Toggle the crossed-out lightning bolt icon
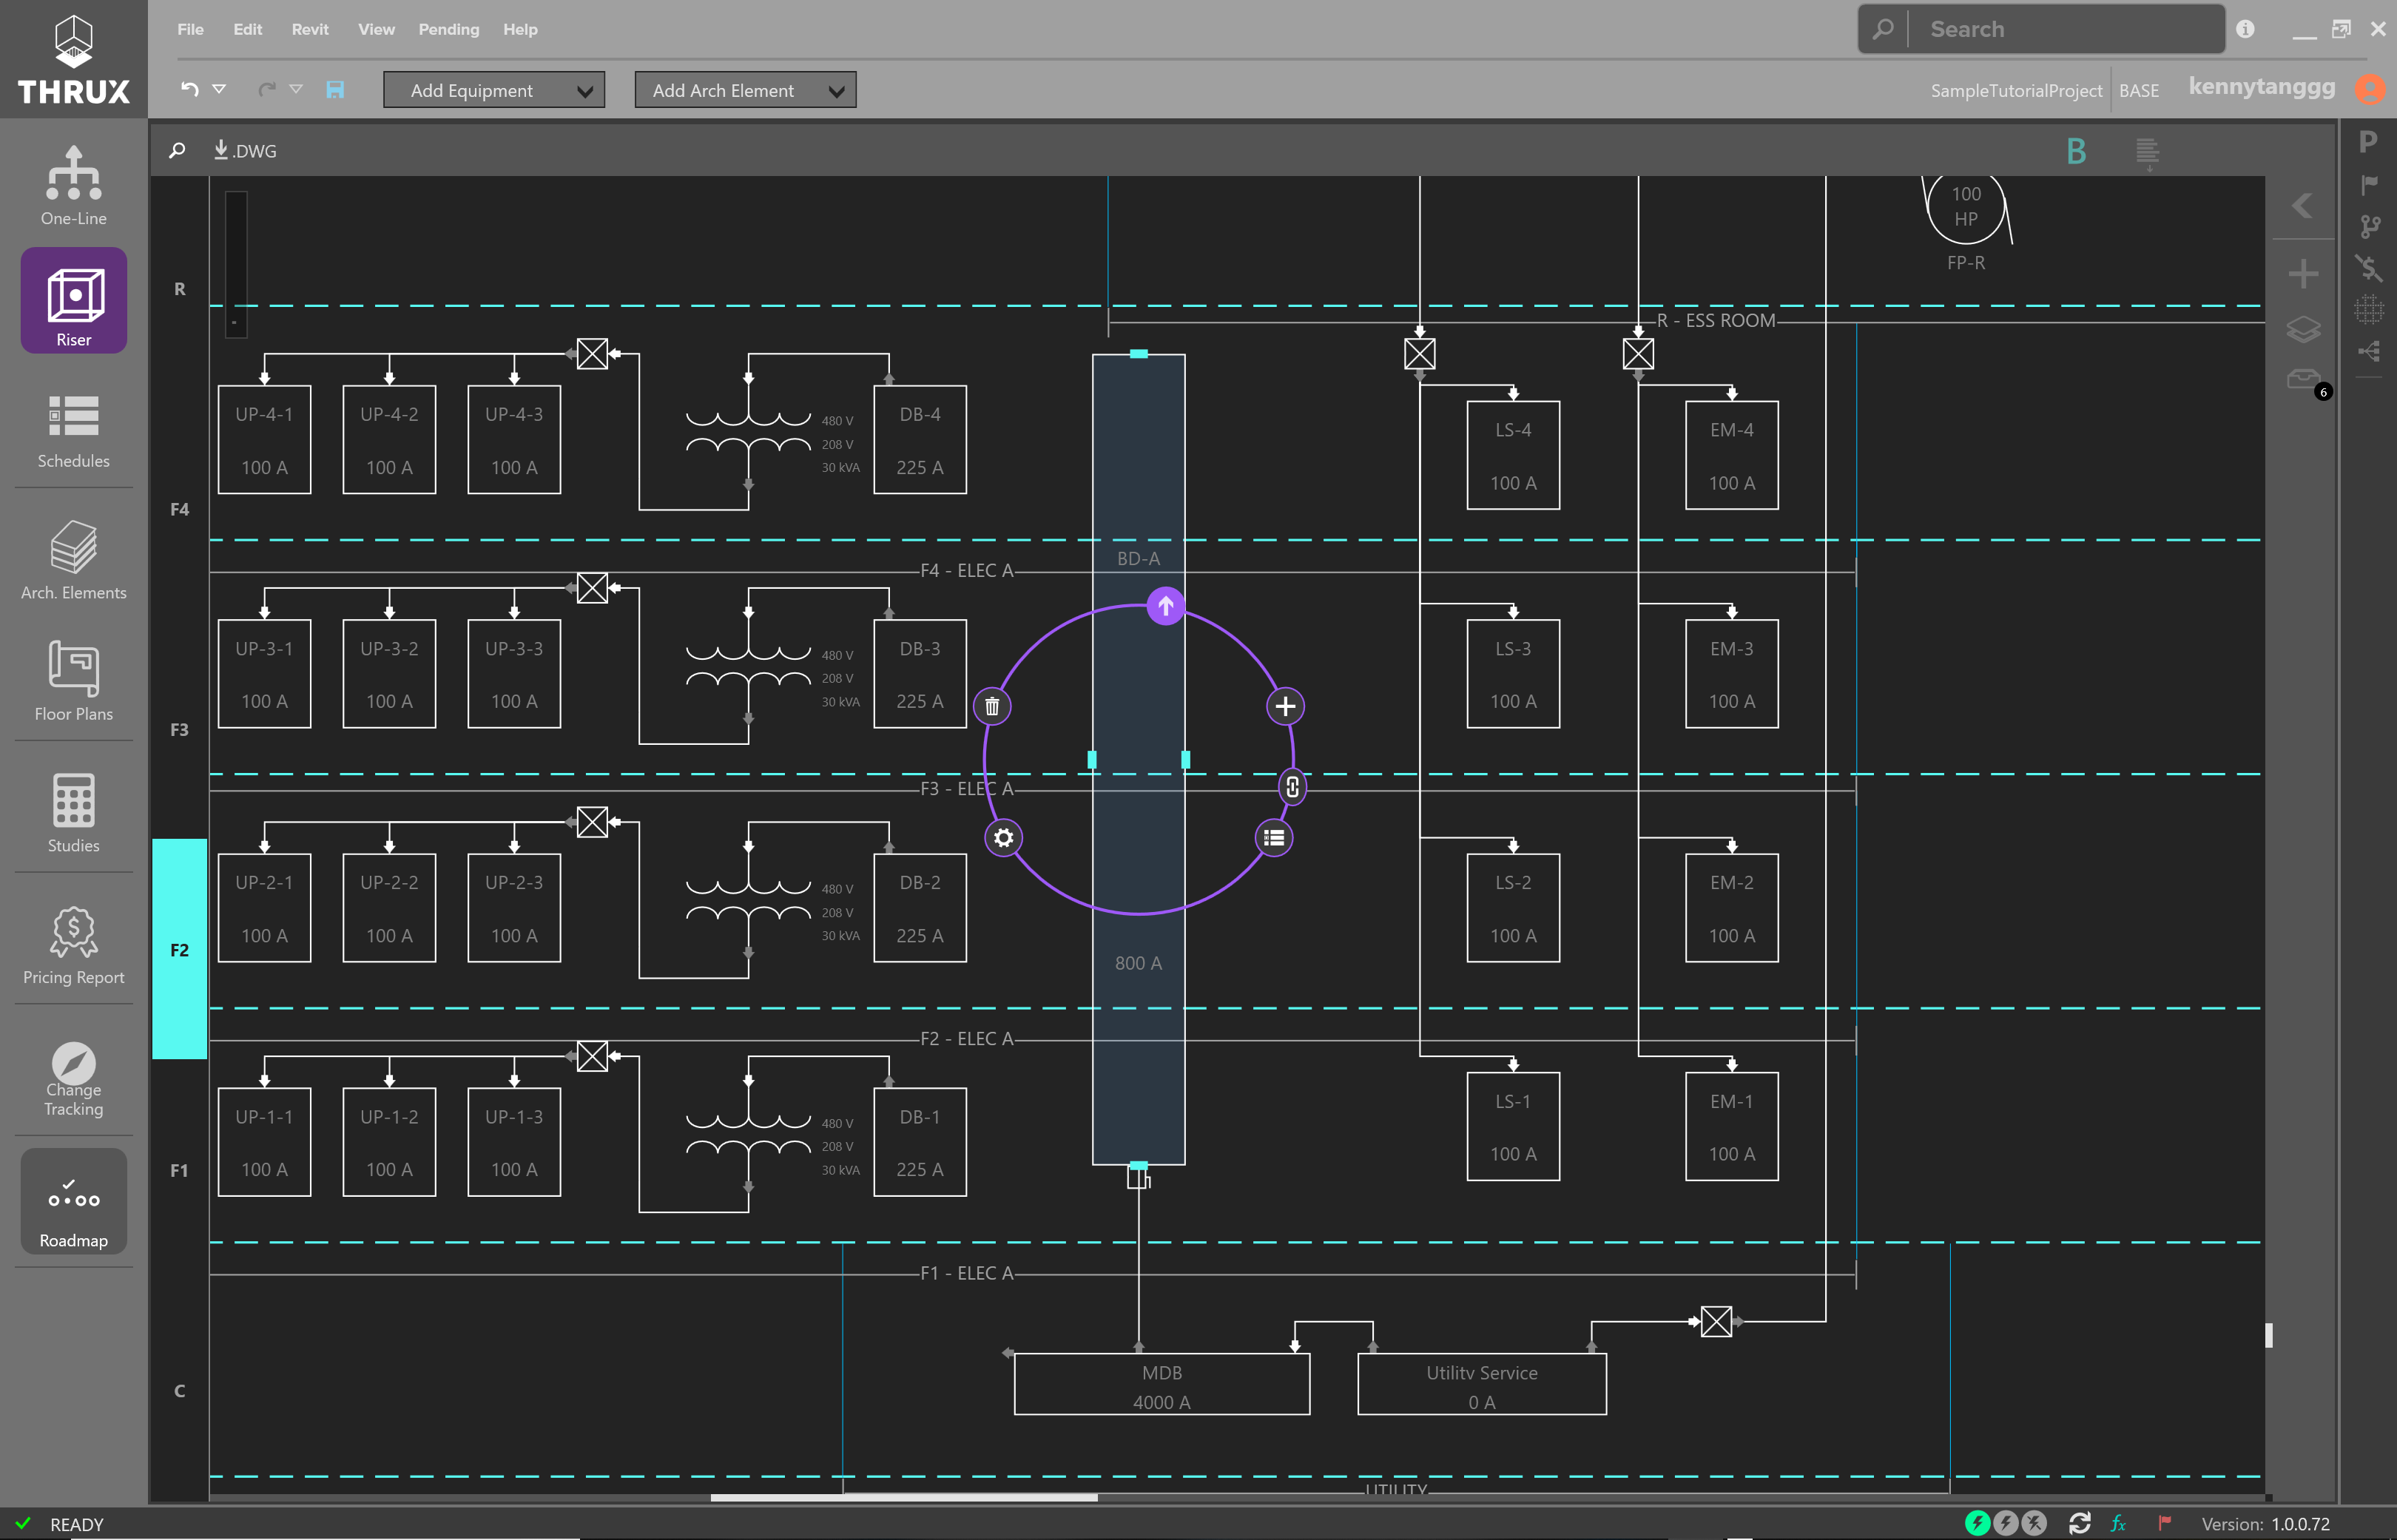This screenshot has height=1540, width=2397. tap(2034, 1523)
